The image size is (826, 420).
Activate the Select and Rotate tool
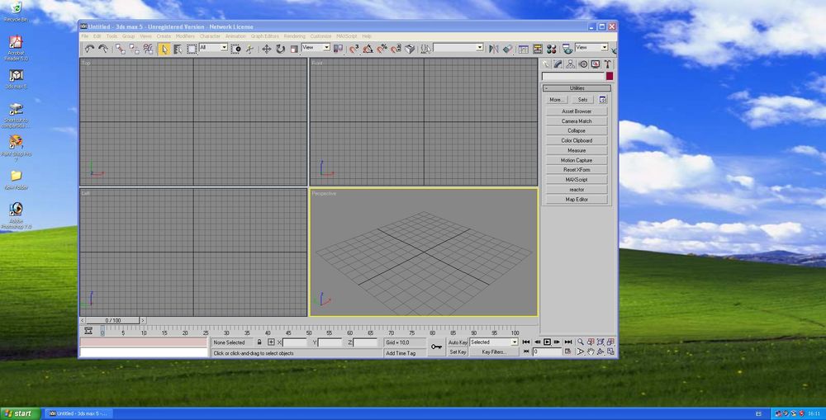click(280, 49)
